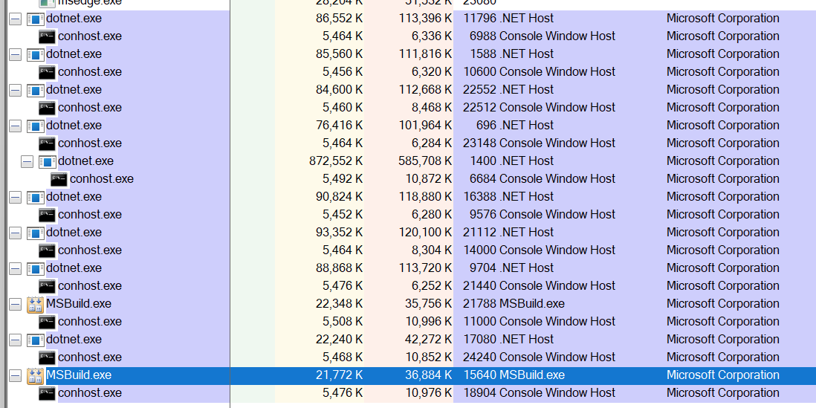Click Microsoft Corporation in the PID 1400 row
This screenshot has height=408, width=816.
point(723,161)
